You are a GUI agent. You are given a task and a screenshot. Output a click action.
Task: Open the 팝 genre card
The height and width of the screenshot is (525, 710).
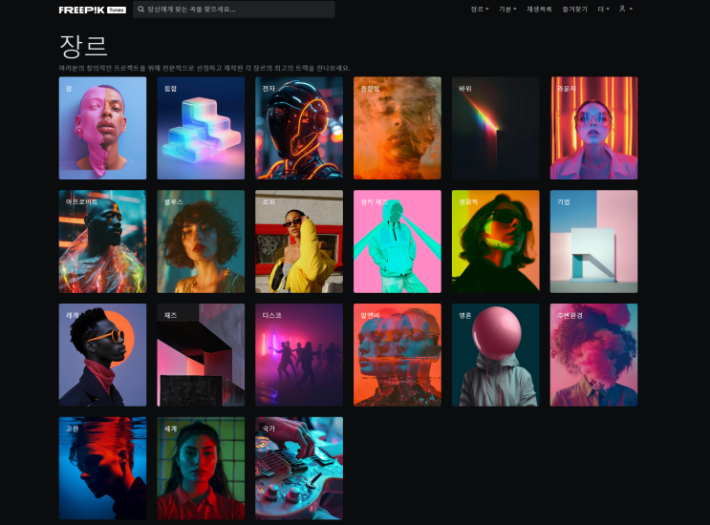point(103,128)
